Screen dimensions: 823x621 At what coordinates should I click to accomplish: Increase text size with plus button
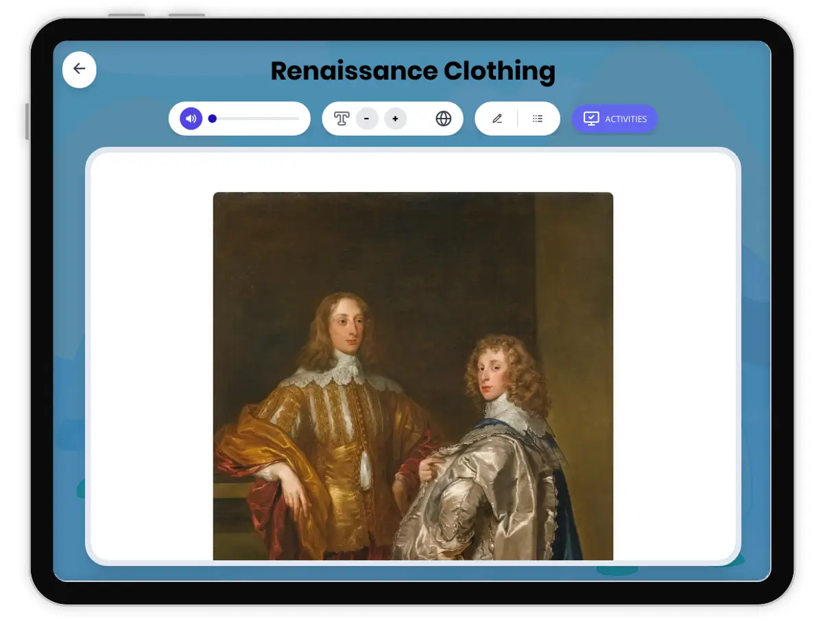pyautogui.click(x=395, y=119)
